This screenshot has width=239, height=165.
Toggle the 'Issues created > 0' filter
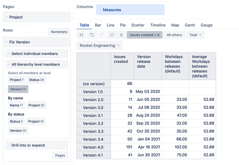coord(144,35)
